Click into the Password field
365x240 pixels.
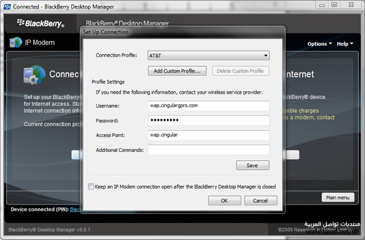click(x=209, y=121)
